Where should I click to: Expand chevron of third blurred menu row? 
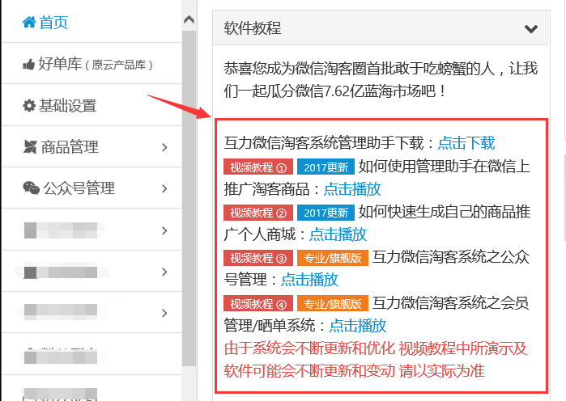tap(164, 313)
